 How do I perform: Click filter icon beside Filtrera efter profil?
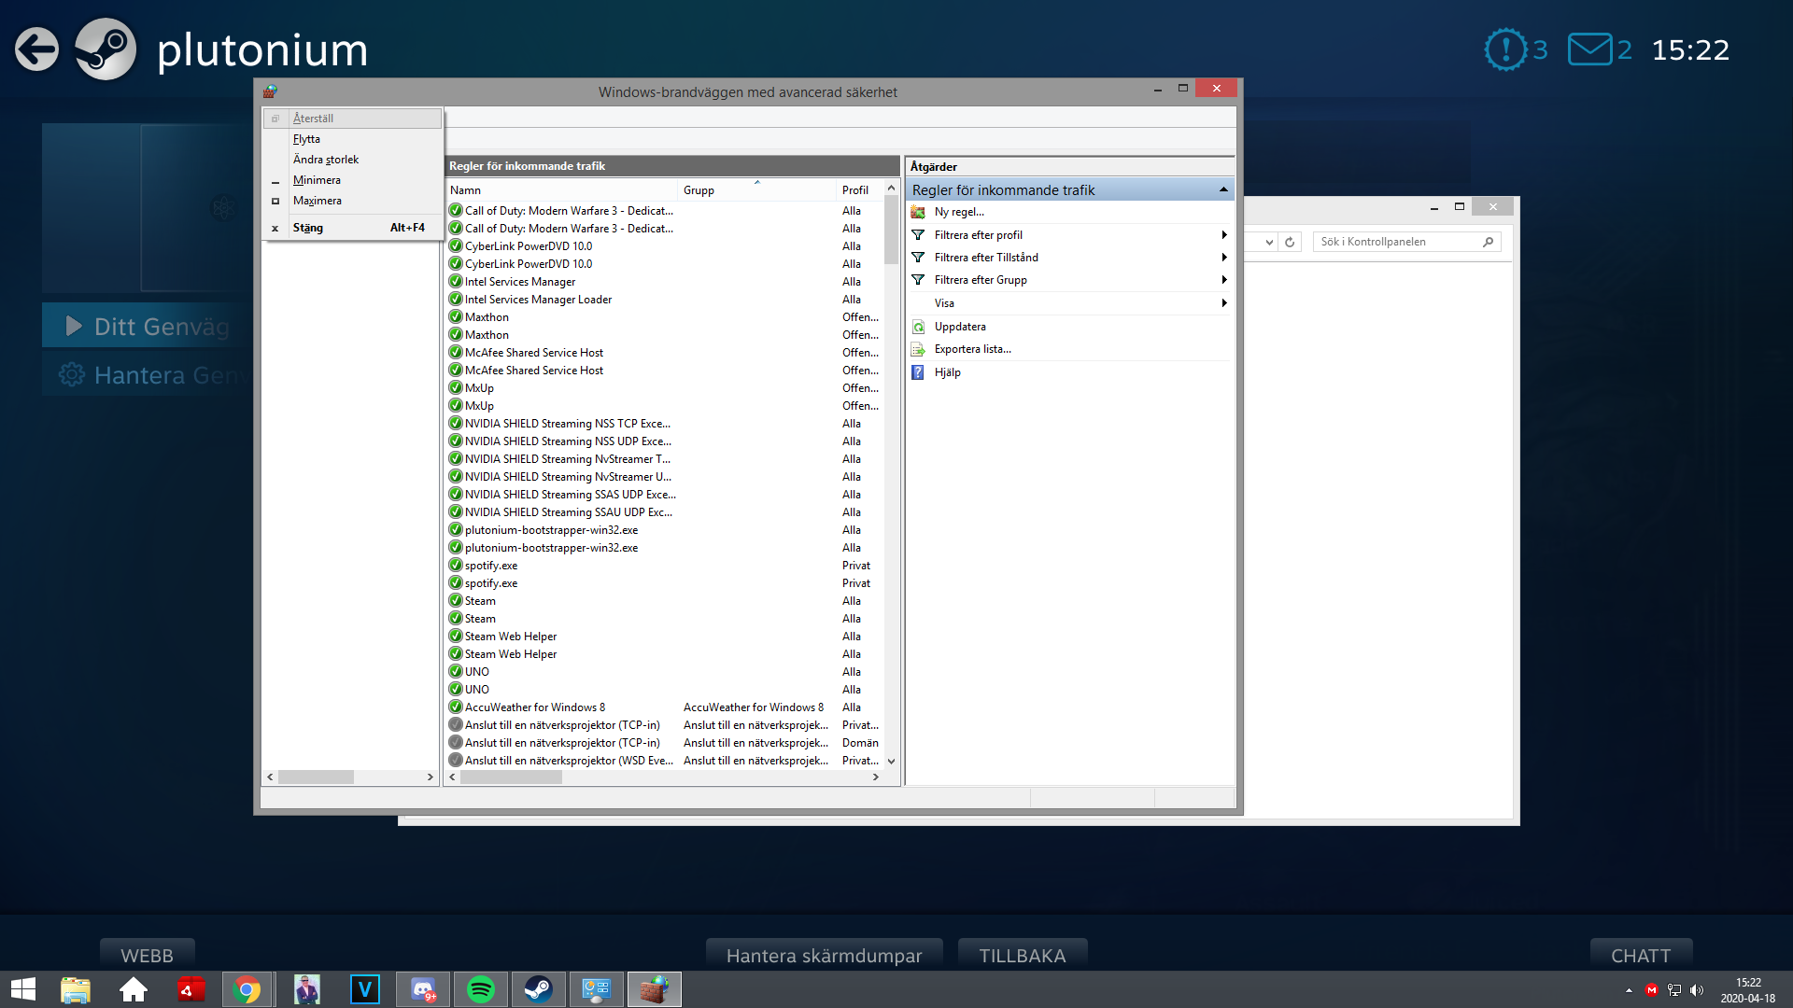tap(918, 235)
